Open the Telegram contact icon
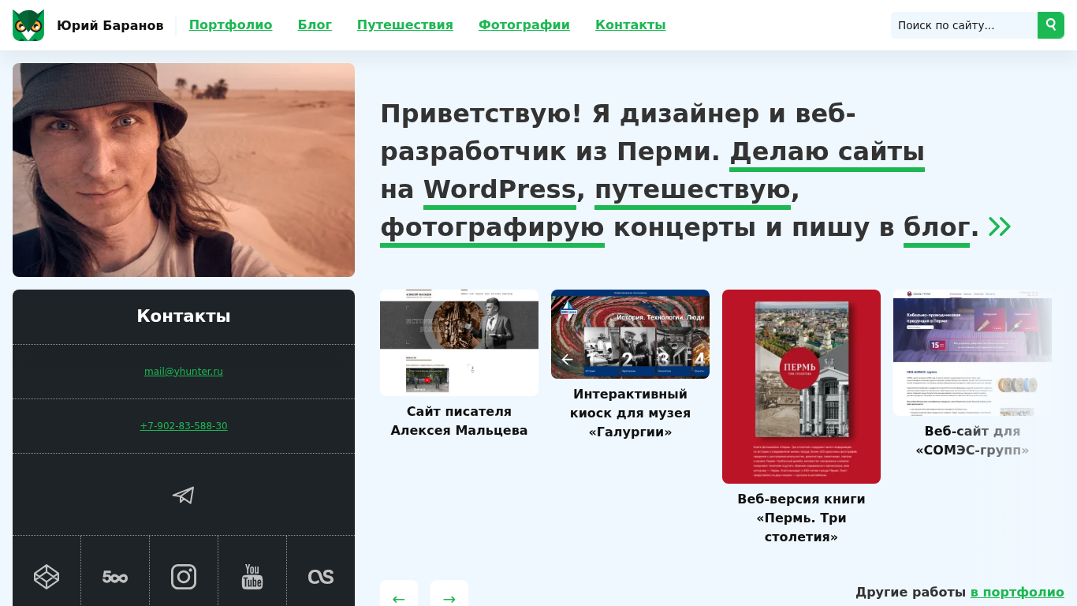The height and width of the screenshot is (606, 1077). tap(184, 495)
